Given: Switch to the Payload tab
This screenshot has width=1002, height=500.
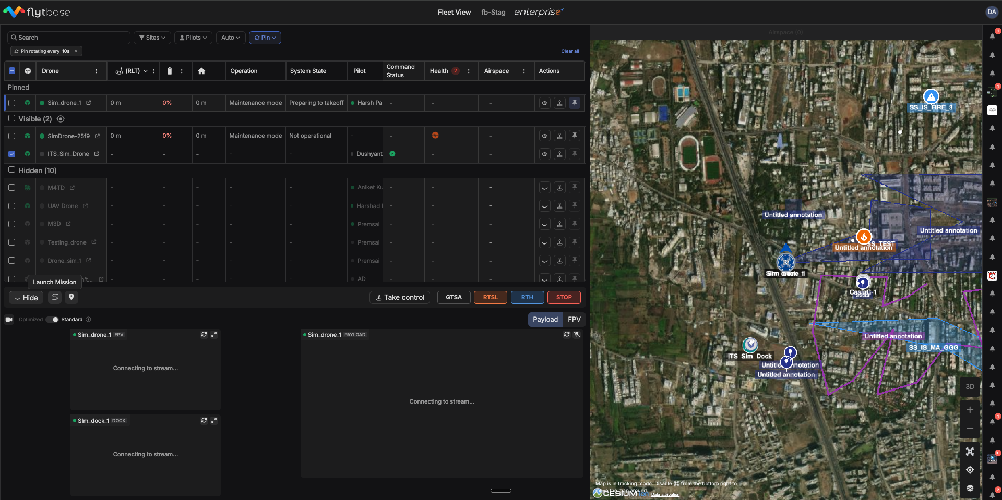Looking at the screenshot, I should click(545, 320).
